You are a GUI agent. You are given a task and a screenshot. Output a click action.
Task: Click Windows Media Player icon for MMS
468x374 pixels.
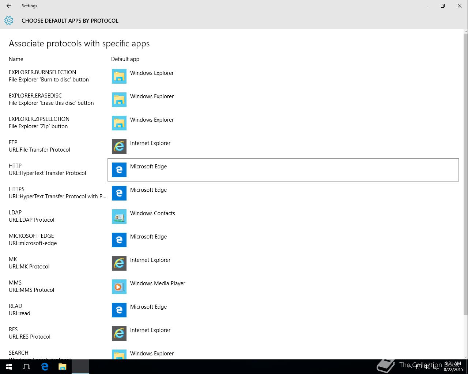coord(119,287)
